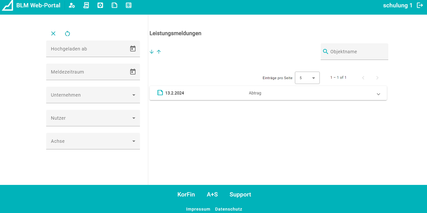Open the KorFin footer link
Image resolution: width=427 pixels, height=213 pixels.
tap(186, 194)
